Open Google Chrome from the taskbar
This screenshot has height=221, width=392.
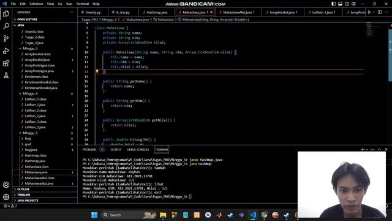click(x=264, y=215)
